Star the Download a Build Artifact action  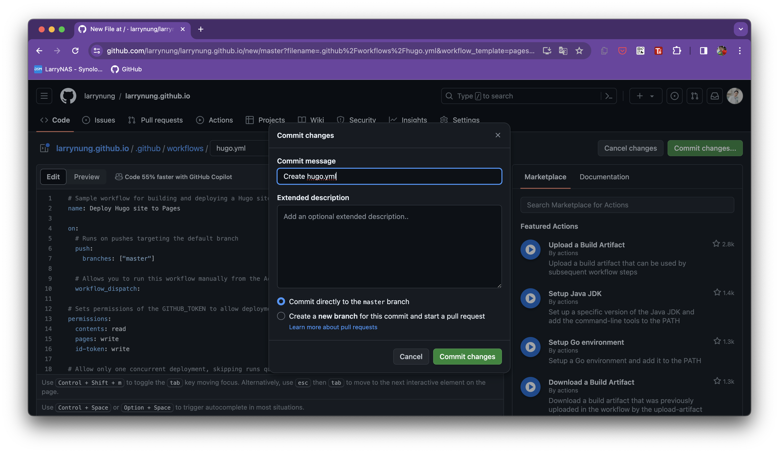click(x=717, y=381)
